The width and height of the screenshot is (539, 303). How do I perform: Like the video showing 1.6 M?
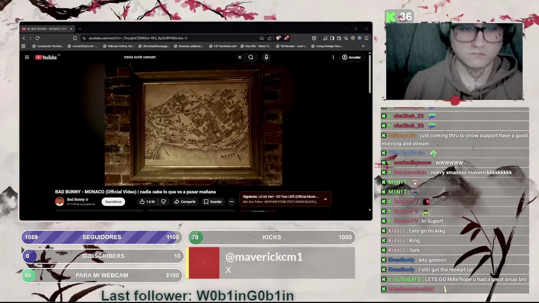[x=147, y=202]
